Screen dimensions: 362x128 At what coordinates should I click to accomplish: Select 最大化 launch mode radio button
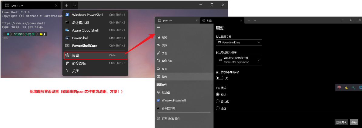[217, 101]
